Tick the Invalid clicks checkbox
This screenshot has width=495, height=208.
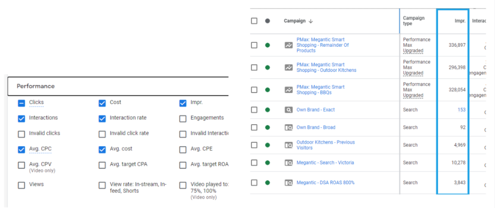21,134
